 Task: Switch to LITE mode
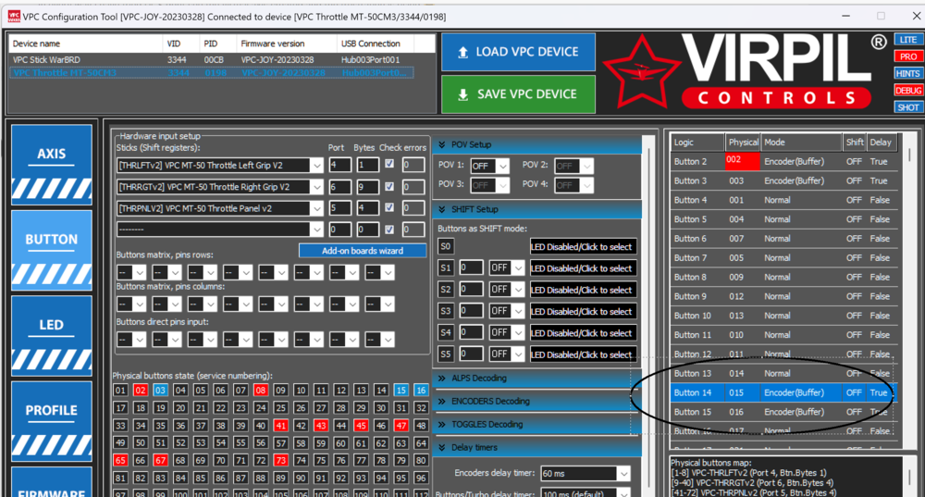908,40
